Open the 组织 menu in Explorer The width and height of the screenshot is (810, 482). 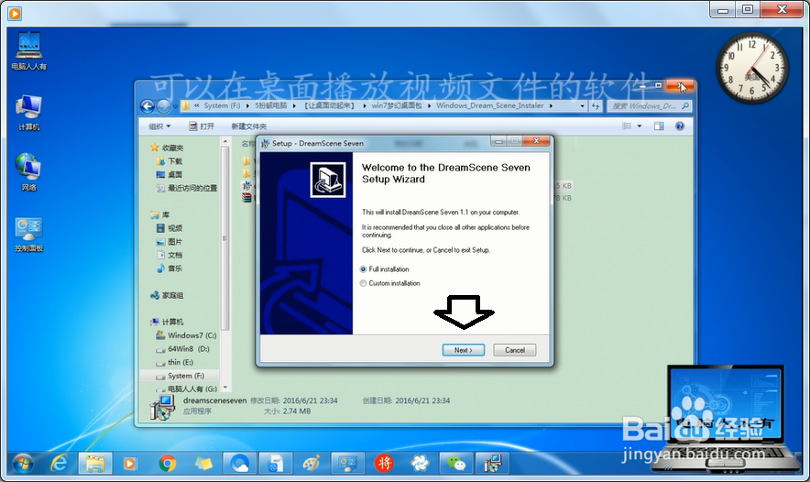(159, 126)
